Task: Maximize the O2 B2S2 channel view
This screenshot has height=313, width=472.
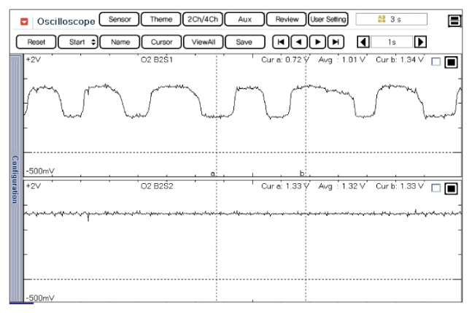Action: pyautogui.click(x=450, y=188)
